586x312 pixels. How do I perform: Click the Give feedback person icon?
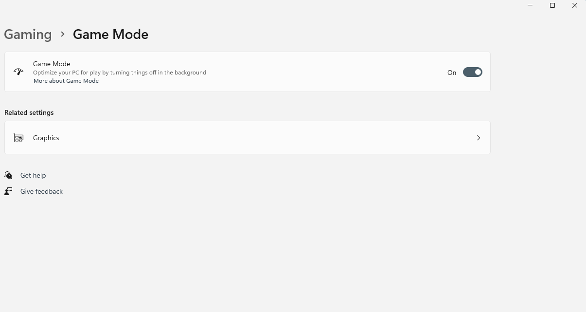pos(8,191)
